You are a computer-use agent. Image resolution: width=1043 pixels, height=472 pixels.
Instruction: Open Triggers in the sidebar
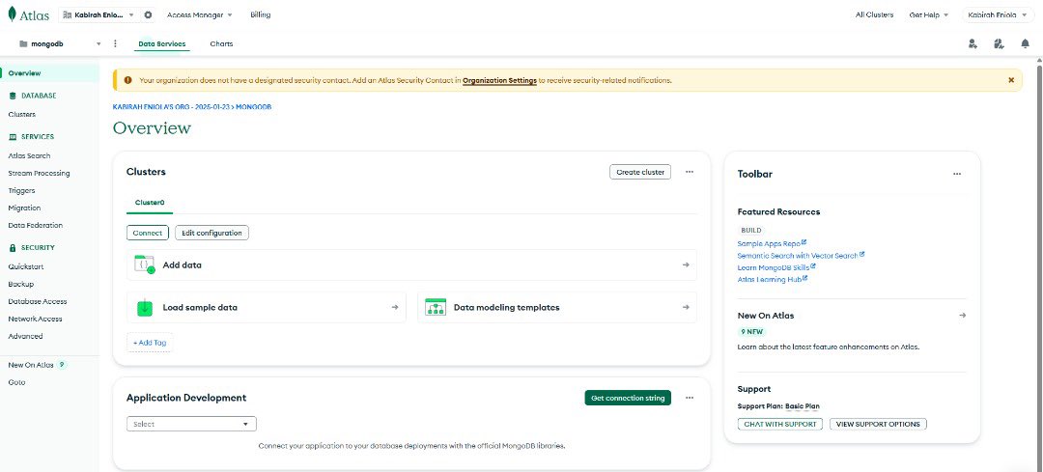[21, 190]
